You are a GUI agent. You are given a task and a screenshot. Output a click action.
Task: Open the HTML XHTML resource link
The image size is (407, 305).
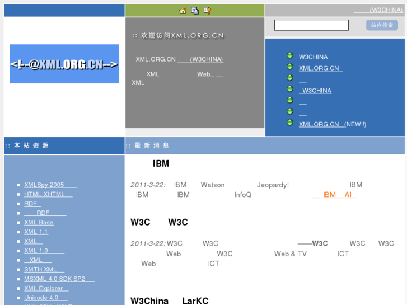tap(48, 194)
